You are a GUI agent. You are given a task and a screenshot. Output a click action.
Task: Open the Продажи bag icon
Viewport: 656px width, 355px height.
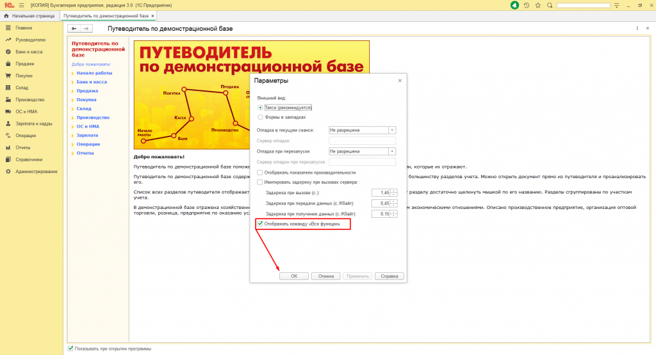(8, 63)
